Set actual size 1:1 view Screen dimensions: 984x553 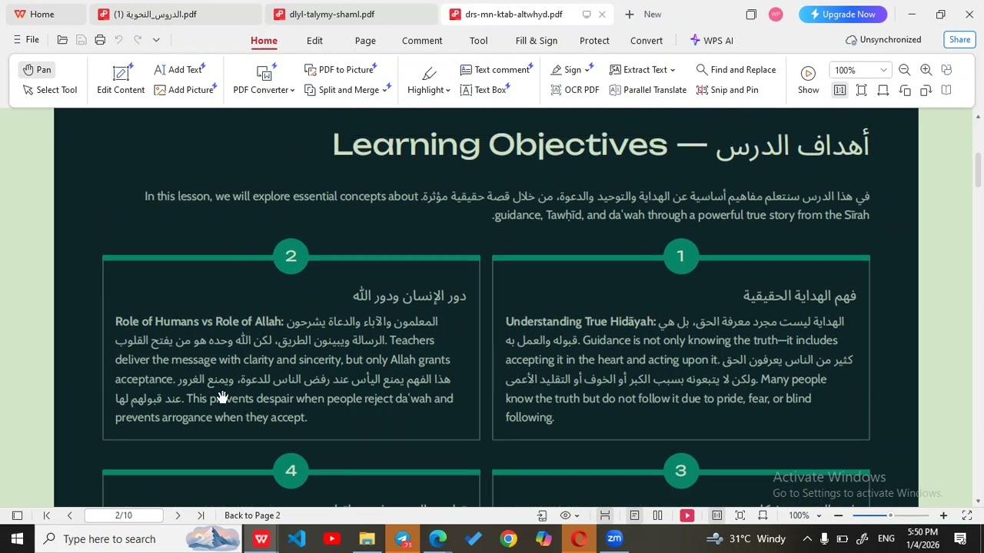point(839,90)
